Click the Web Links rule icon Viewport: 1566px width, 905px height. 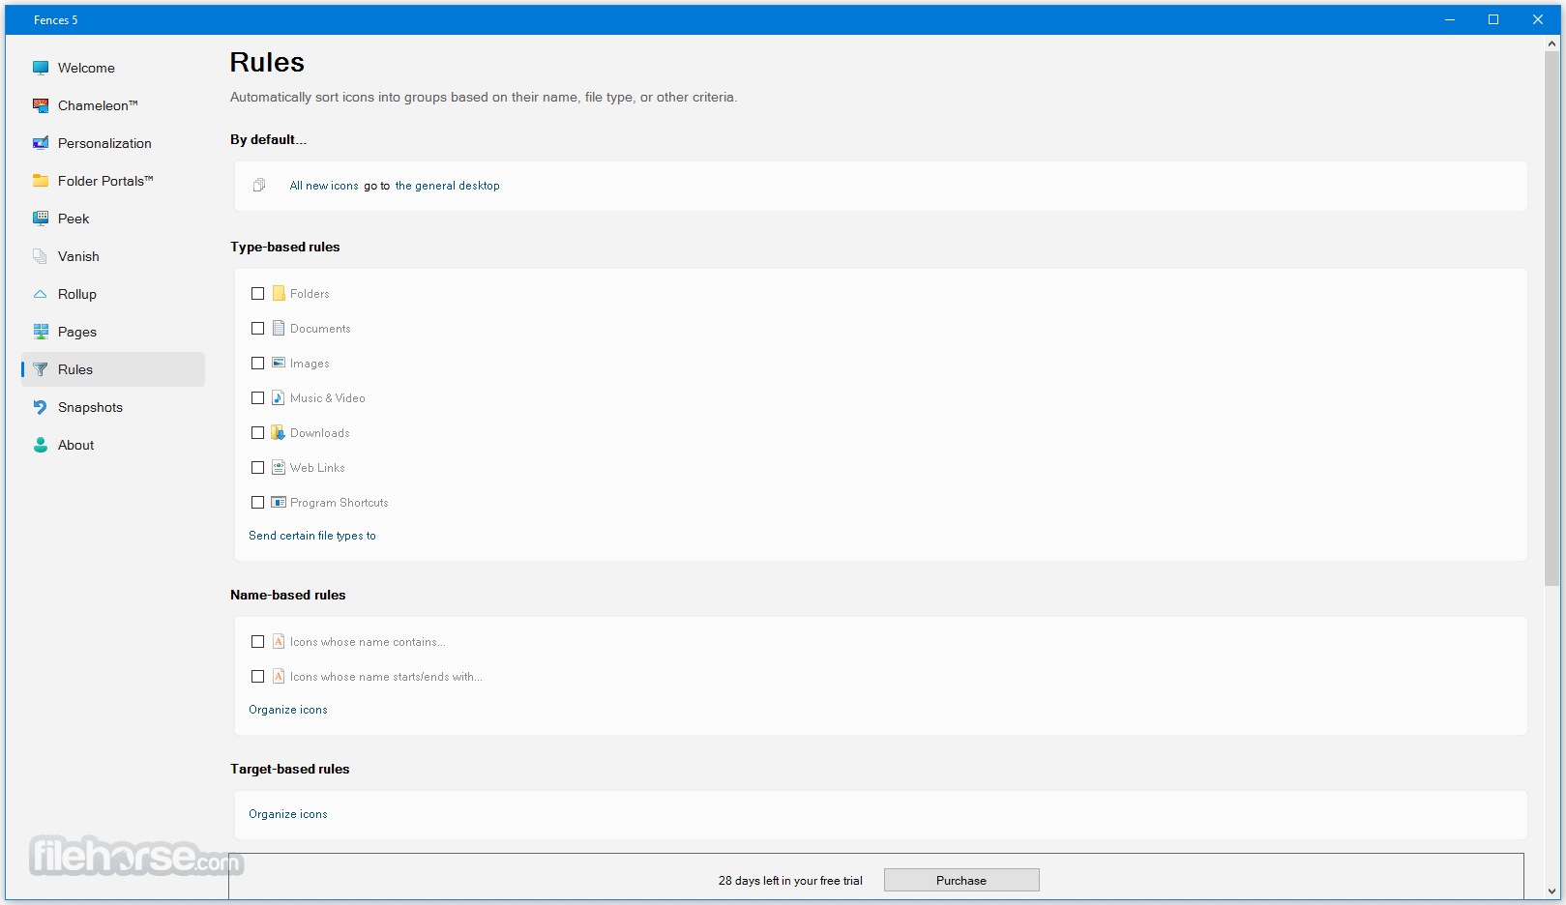point(279,467)
